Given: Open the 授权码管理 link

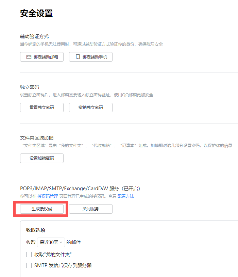Looking at the screenshot, I should pos(48,196).
